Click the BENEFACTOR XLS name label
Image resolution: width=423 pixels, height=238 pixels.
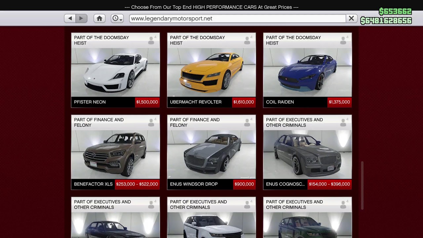pyautogui.click(x=93, y=184)
